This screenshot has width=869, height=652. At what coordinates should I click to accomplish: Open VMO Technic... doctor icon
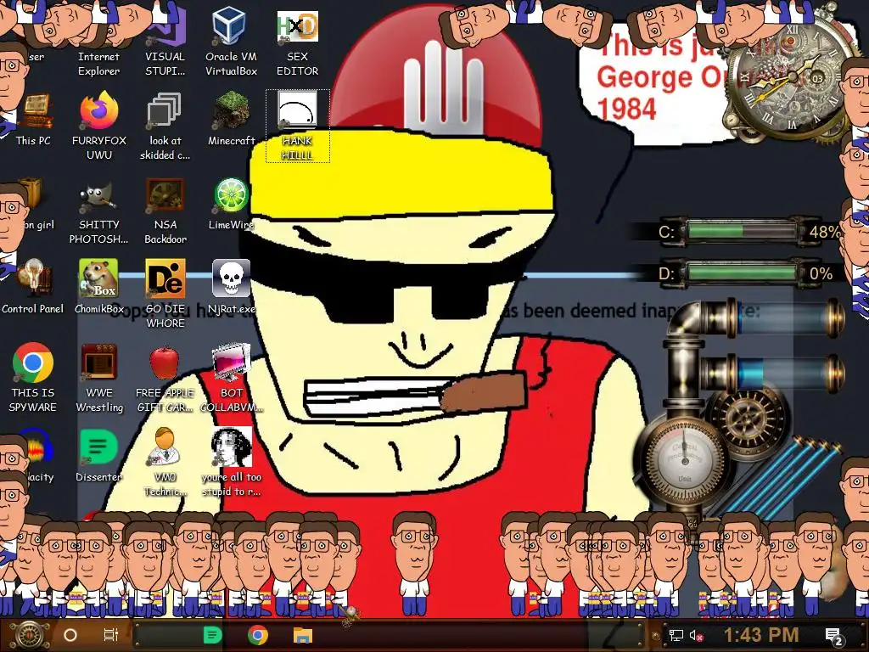click(x=165, y=462)
